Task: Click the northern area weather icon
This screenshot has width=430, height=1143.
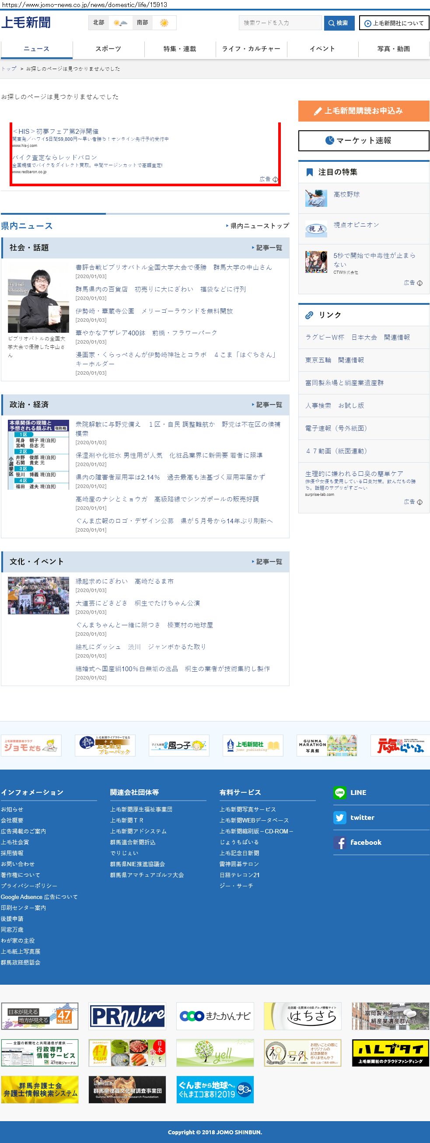Action: tap(120, 23)
